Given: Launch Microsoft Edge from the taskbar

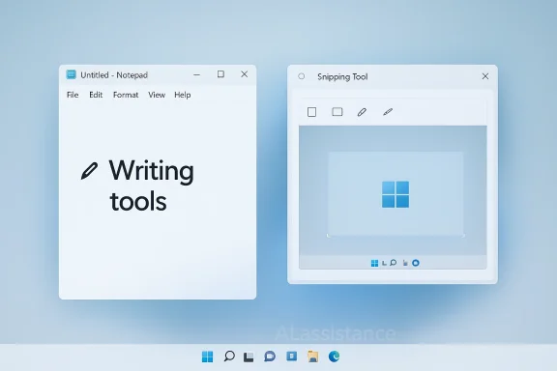Looking at the screenshot, I should coord(334,357).
